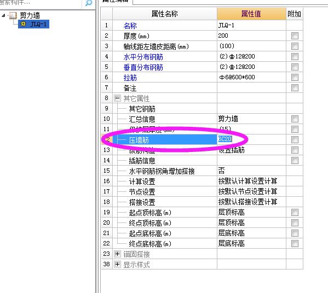Click 按默认计算设置计算 value
The image size is (328, 293).
point(251,181)
